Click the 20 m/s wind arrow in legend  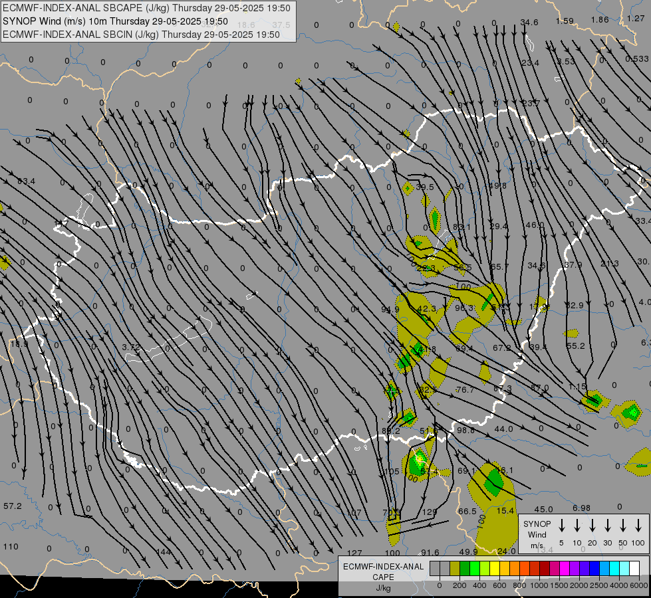click(x=592, y=526)
